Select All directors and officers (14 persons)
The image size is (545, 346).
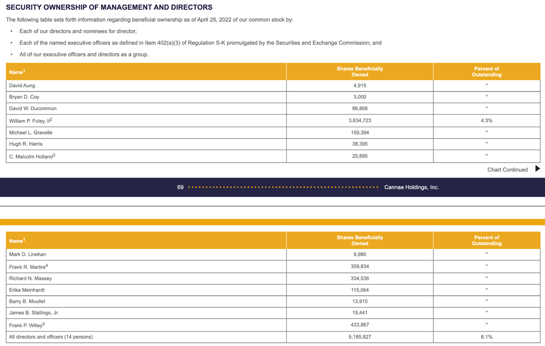click(51, 337)
